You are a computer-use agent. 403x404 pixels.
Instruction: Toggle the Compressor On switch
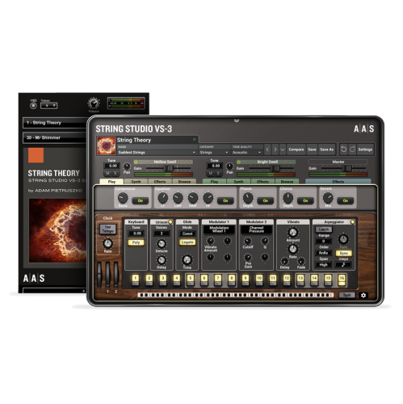(141, 200)
